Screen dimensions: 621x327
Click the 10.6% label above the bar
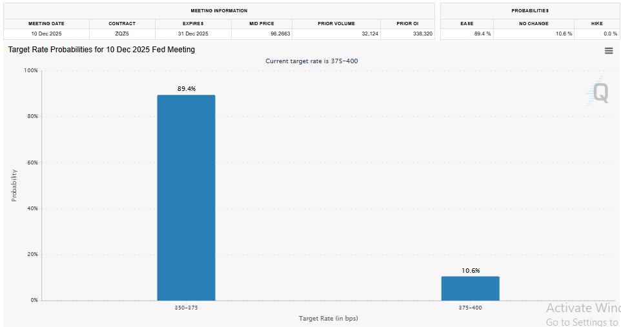pos(471,271)
